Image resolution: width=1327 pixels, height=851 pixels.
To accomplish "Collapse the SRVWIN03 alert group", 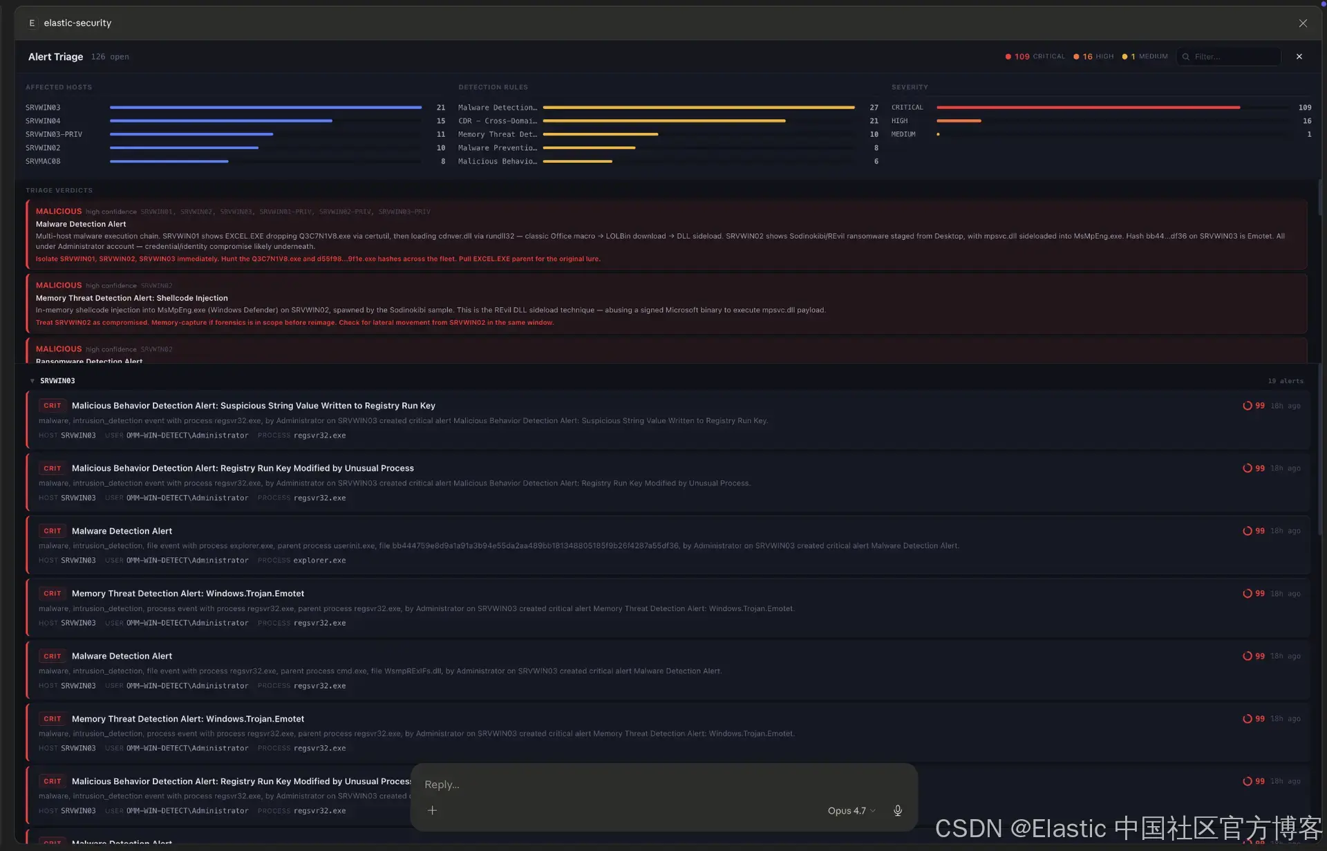I will tap(32, 381).
